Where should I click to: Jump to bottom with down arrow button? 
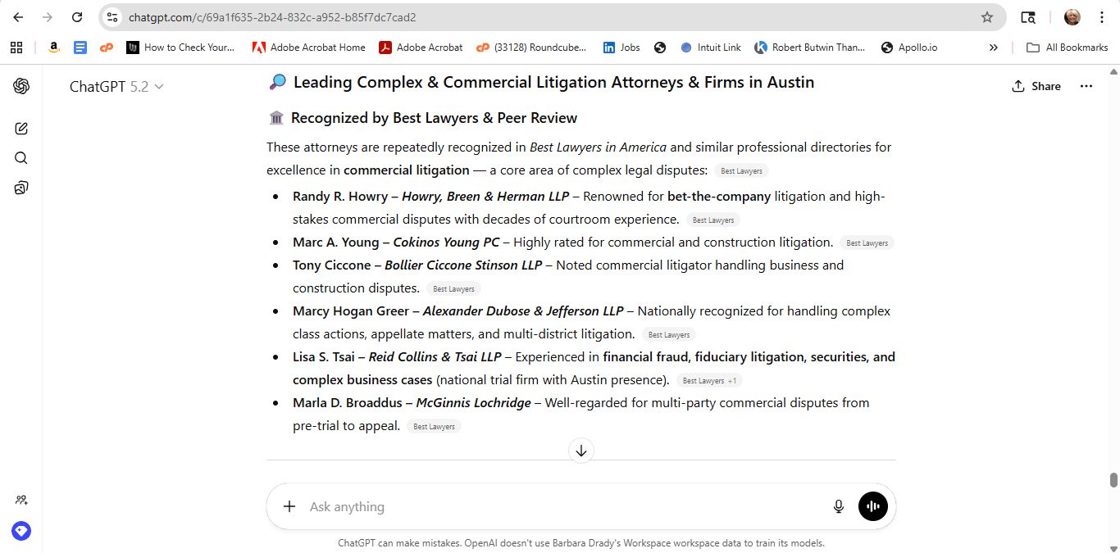click(581, 451)
